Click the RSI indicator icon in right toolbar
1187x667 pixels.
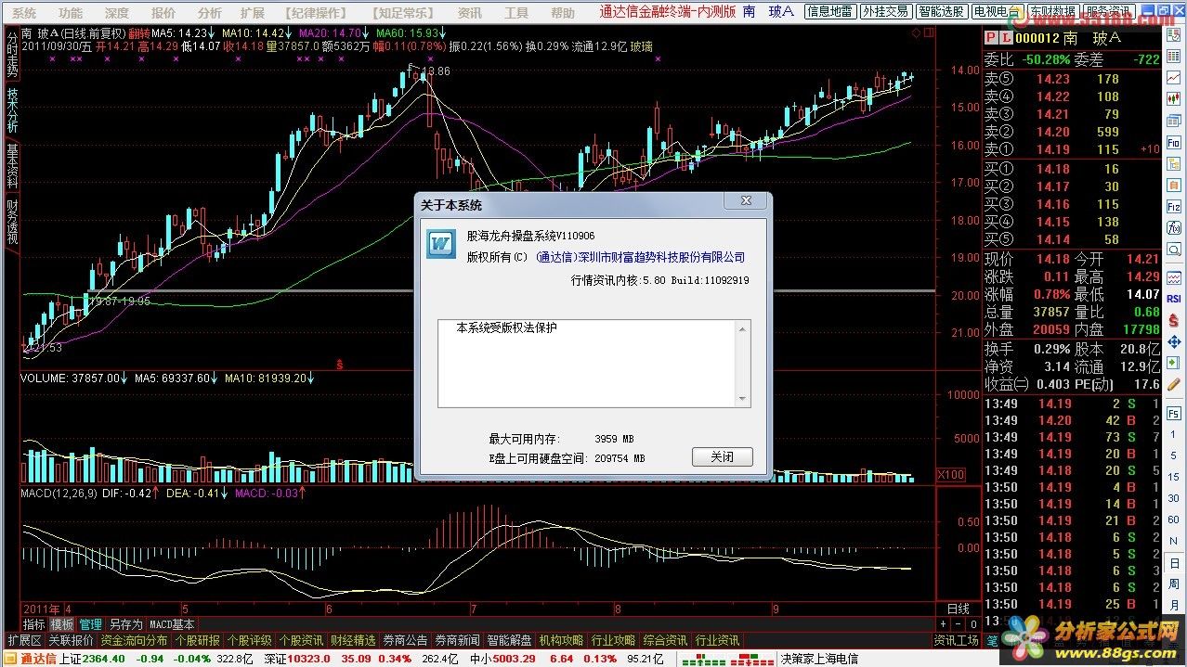click(x=1174, y=299)
